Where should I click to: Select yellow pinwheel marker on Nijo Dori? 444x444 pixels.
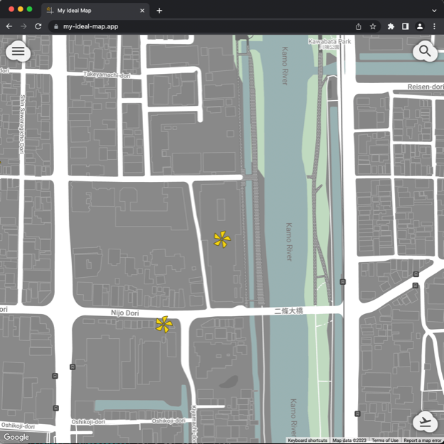(164, 325)
